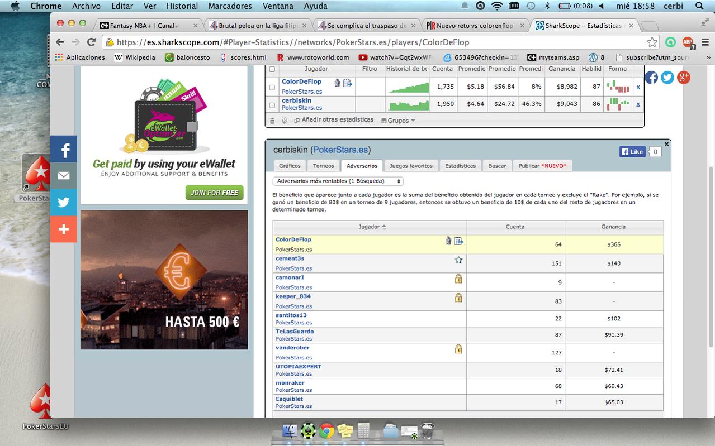715x446 pixels.
Task: Tick the checkbox for ColorDeFlop row
Action: (272, 88)
